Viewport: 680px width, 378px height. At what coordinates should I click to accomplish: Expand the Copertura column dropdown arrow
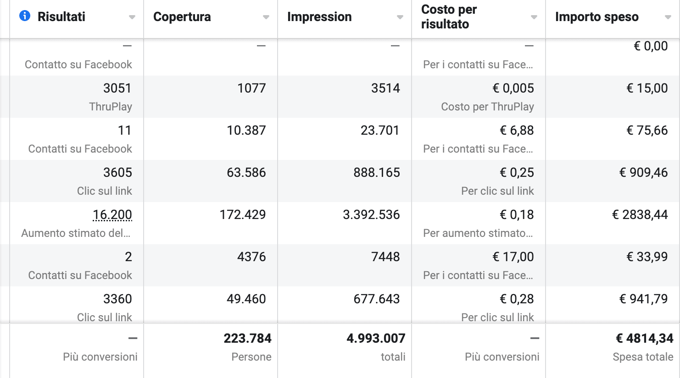[266, 17]
